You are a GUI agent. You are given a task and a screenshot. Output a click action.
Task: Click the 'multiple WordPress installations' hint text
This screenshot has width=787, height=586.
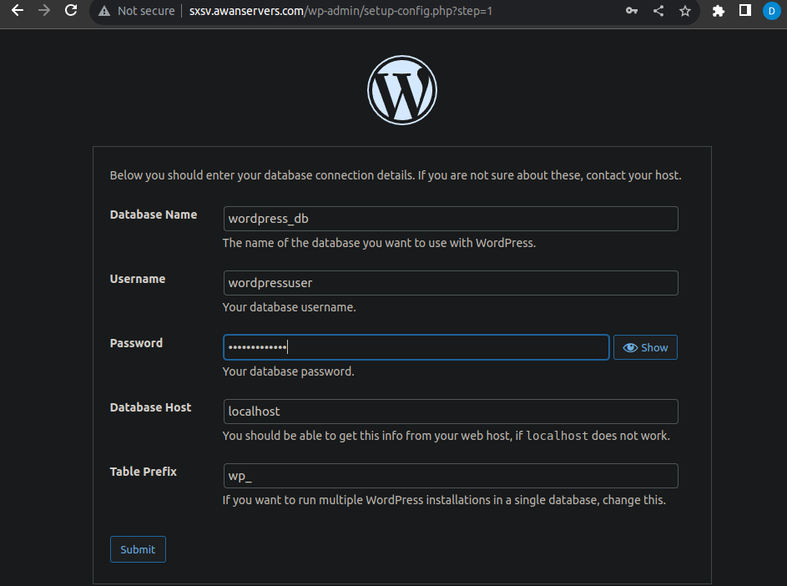click(444, 500)
